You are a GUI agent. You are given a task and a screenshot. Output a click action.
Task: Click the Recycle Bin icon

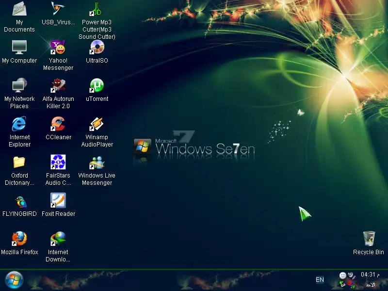(x=369, y=239)
